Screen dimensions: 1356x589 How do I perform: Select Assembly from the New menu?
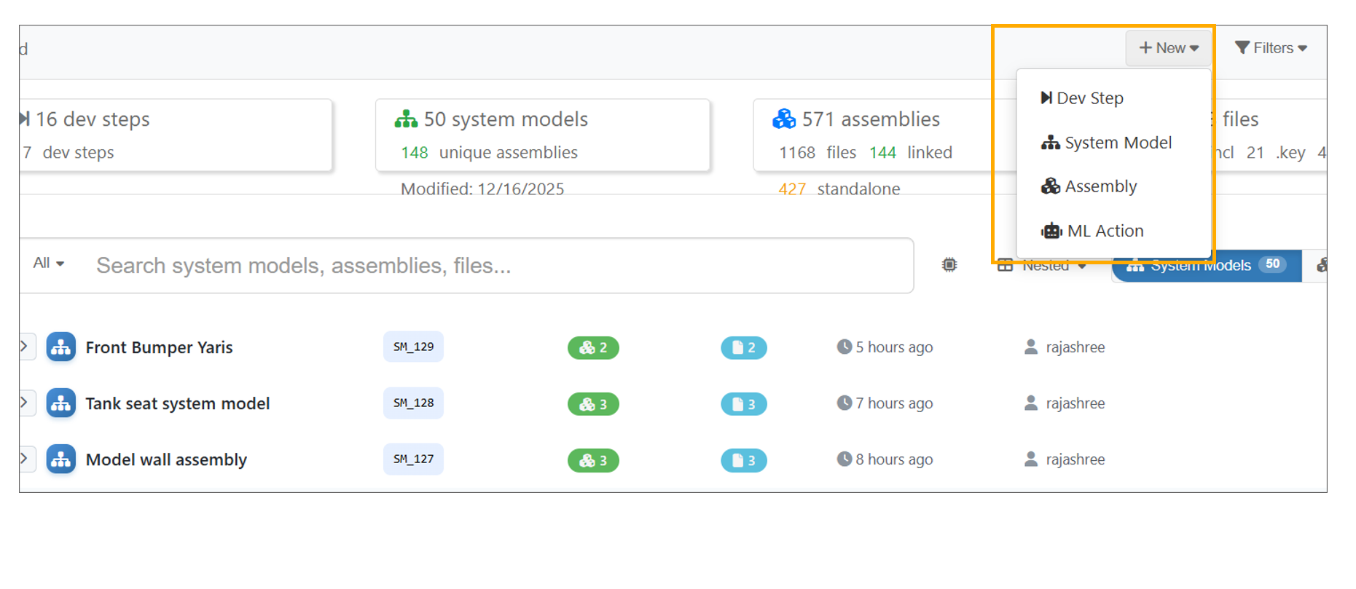(x=1100, y=186)
